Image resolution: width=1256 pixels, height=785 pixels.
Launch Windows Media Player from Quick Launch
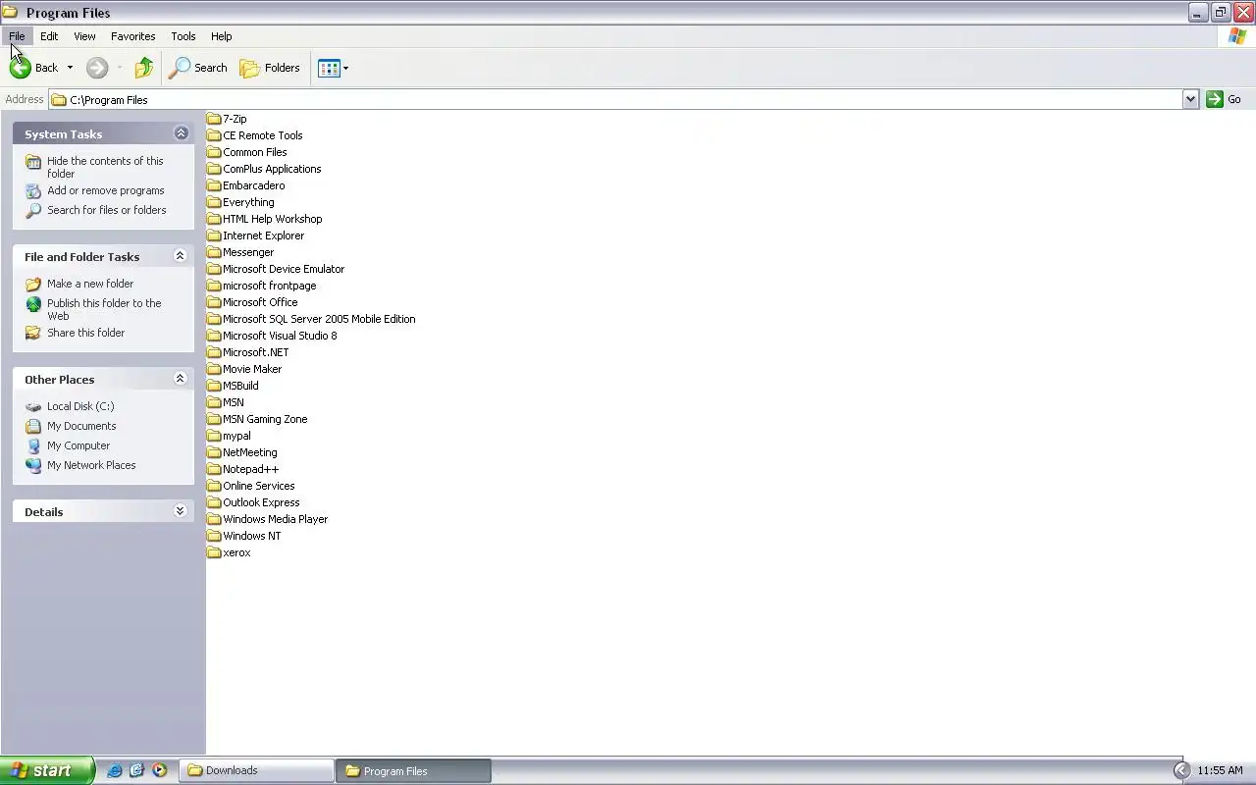(159, 770)
